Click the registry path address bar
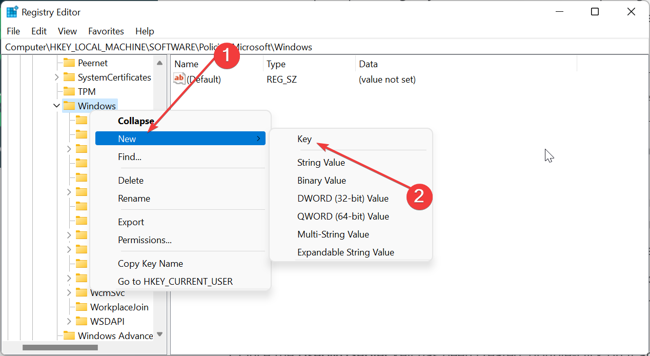This screenshot has height=356, width=650. [x=325, y=47]
